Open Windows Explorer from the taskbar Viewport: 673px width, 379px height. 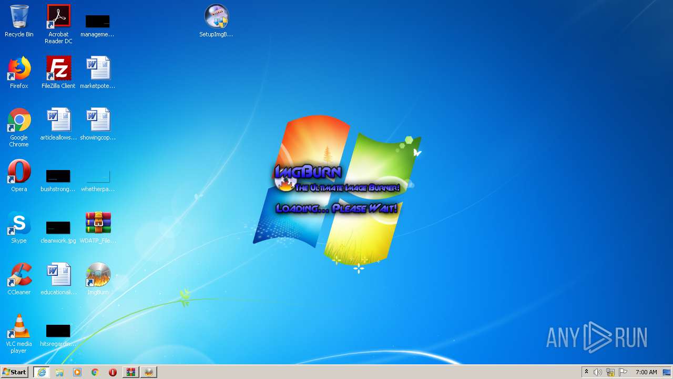click(x=59, y=372)
